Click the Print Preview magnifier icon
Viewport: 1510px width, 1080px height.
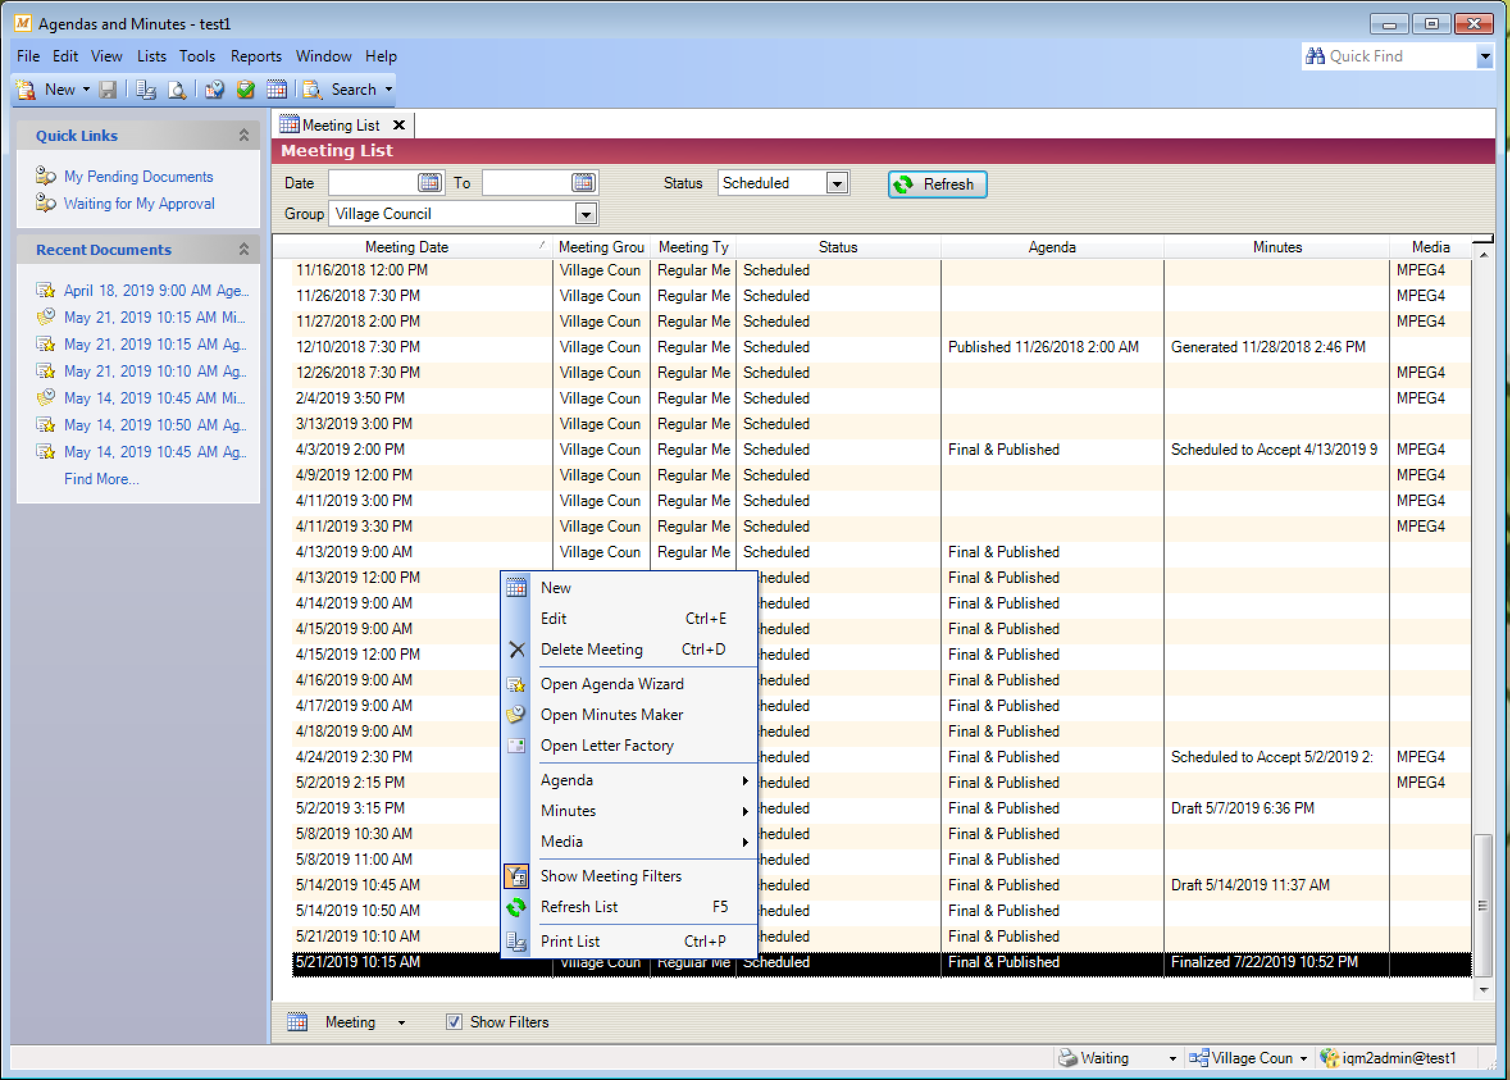point(177,90)
